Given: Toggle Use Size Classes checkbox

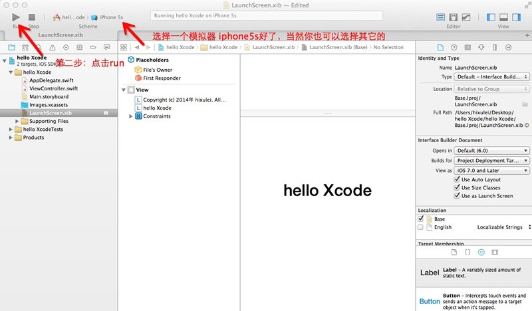Looking at the screenshot, I should (x=457, y=187).
